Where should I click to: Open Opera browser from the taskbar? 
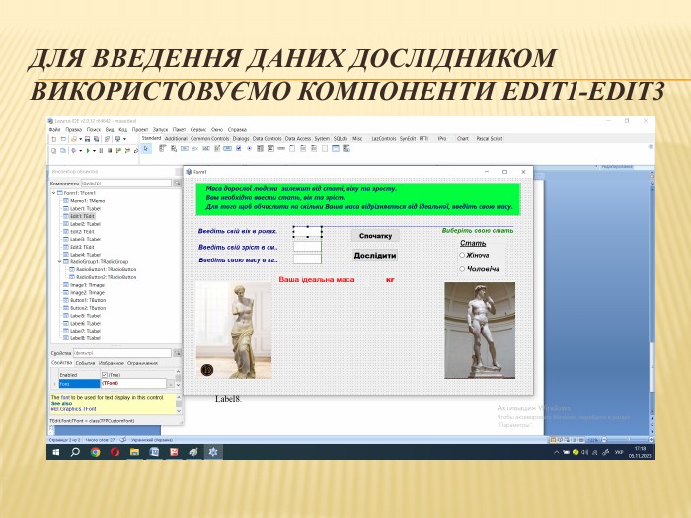click(115, 452)
